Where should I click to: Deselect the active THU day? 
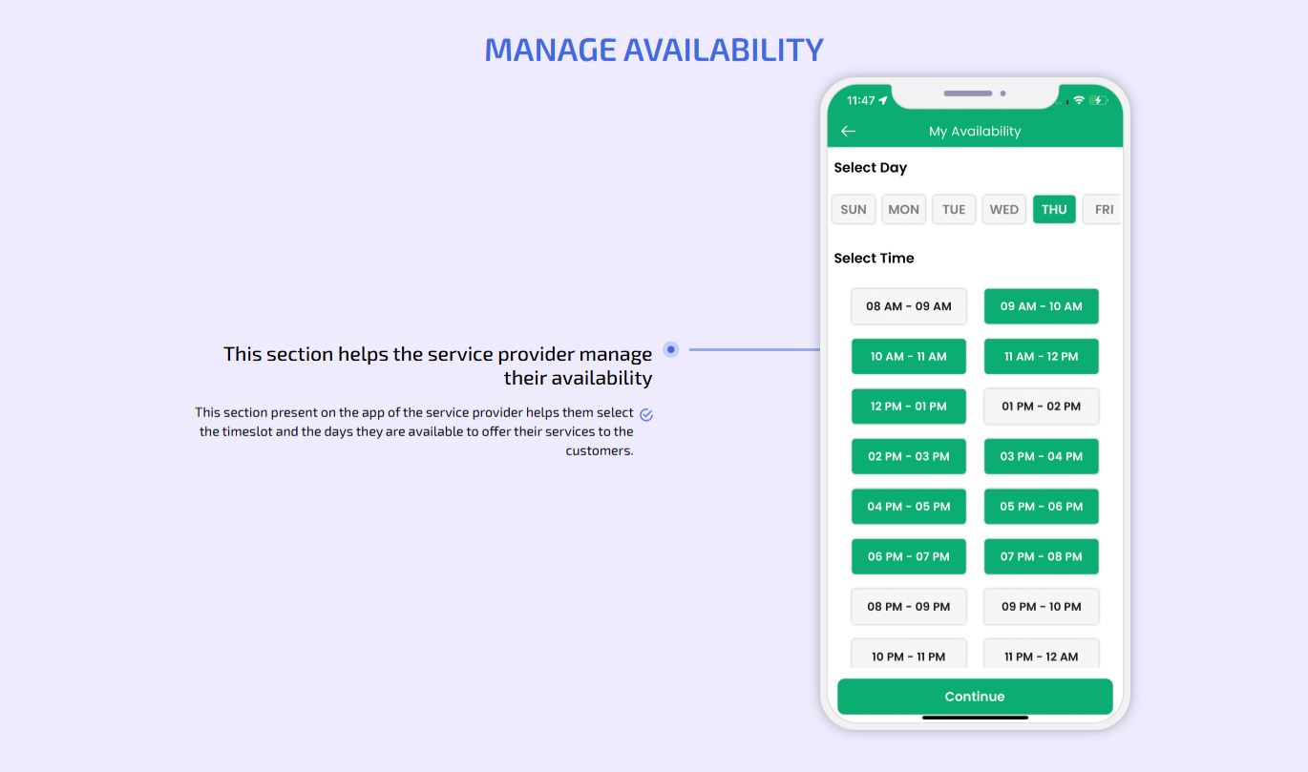coord(1054,210)
